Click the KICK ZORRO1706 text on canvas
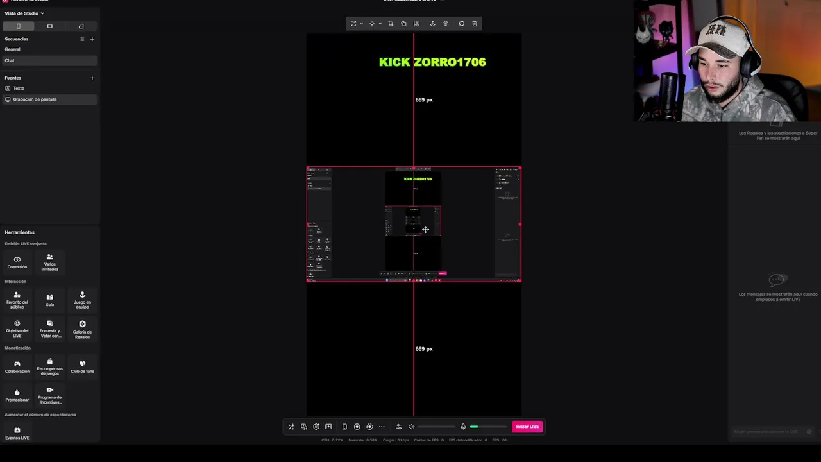821x462 pixels. click(x=432, y=62)
